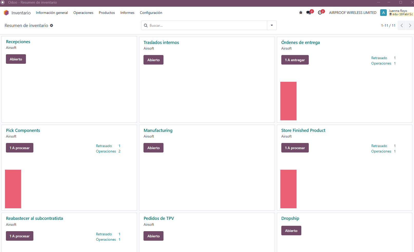Click Retrasado link in Store Finished Product
Screen dimensions: 414x252
(x=379, y=146)
